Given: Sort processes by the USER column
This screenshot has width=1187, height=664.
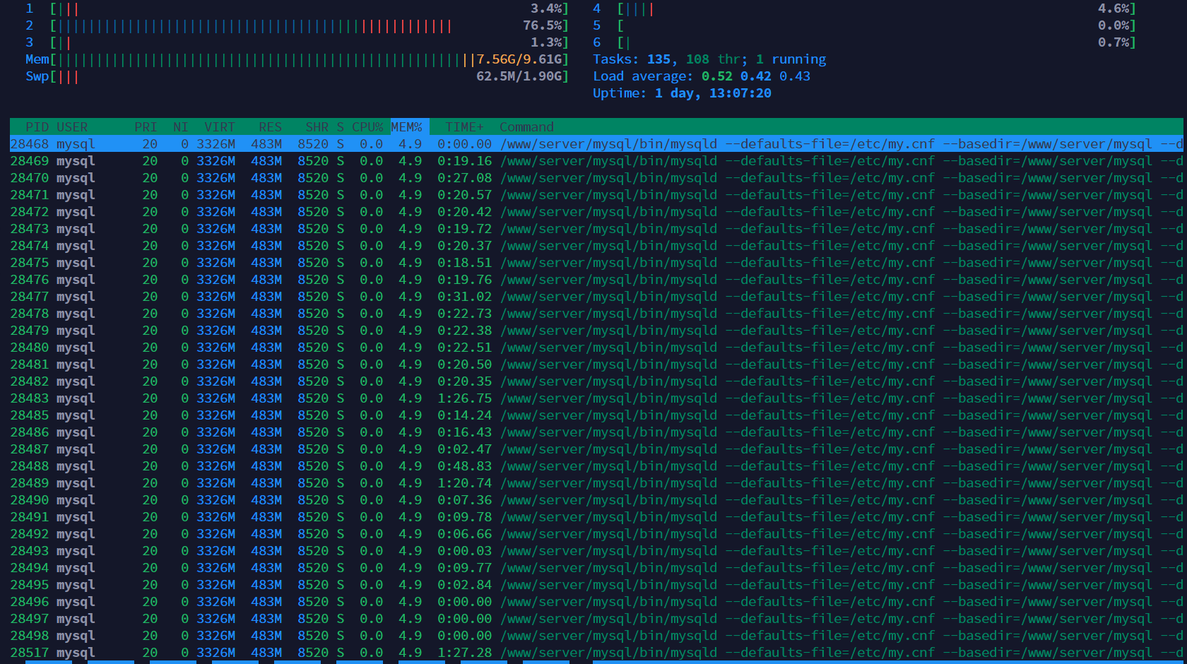Looking at the screenshot, I should (x=72, y=126).
